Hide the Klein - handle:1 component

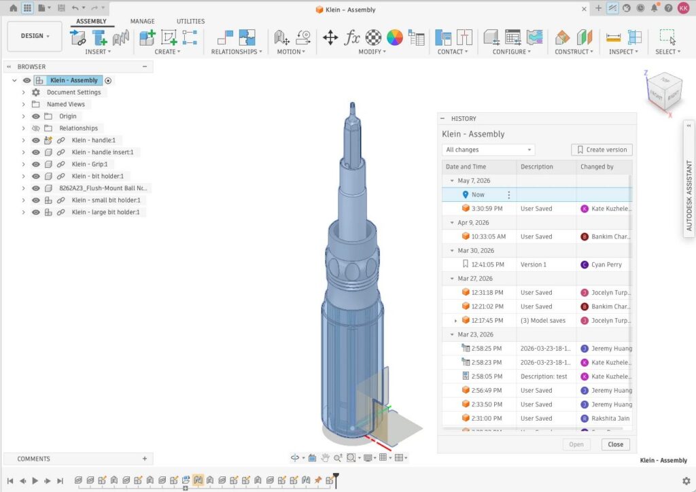36,140
